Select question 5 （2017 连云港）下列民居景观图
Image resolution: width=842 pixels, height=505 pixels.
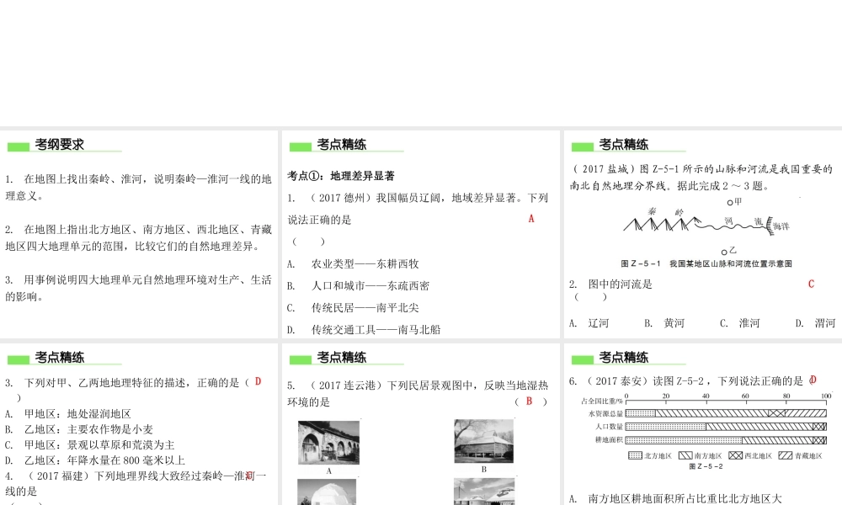coord(418,394)
